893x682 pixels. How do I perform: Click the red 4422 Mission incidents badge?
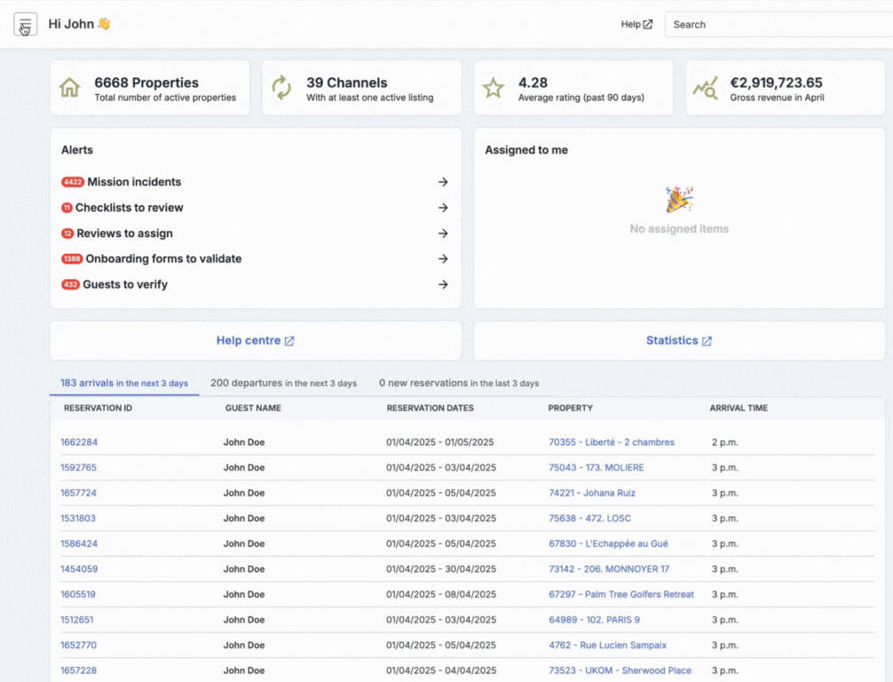click(x=72, y=182)
